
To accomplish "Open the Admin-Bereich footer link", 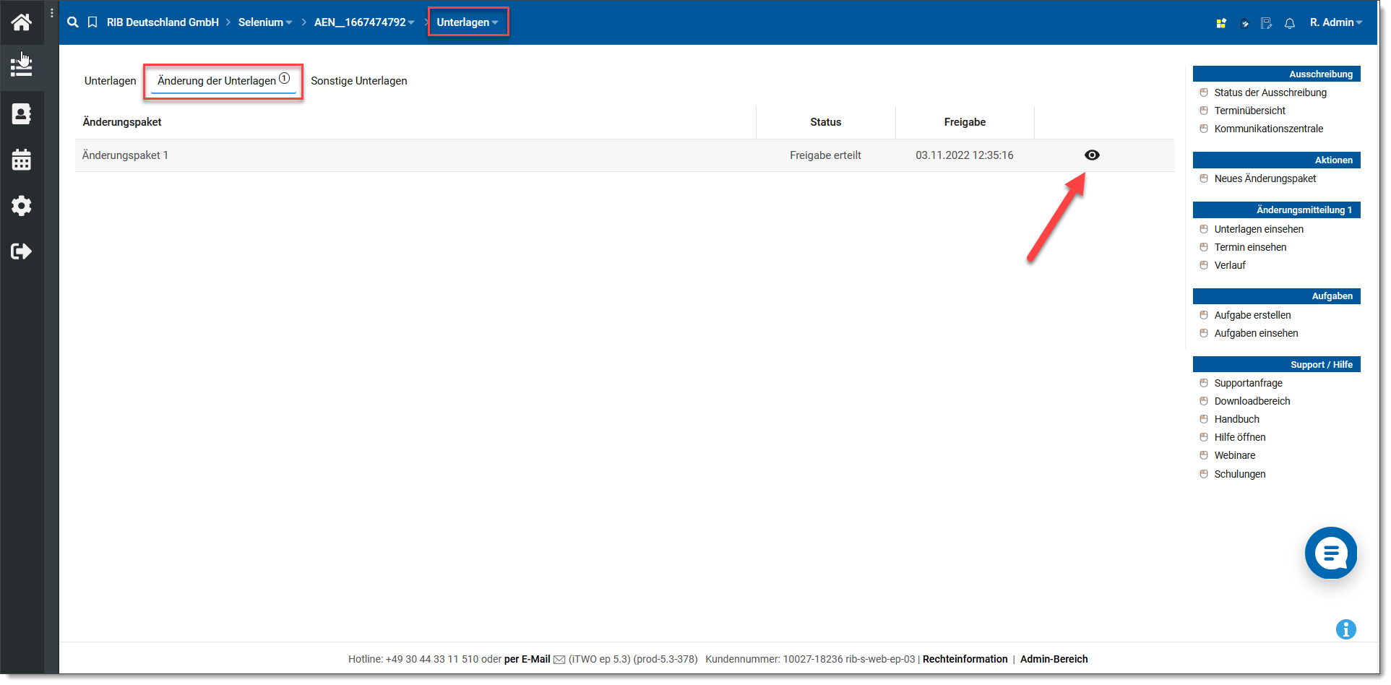I will pyautogui.click(x=1054, y=659).
